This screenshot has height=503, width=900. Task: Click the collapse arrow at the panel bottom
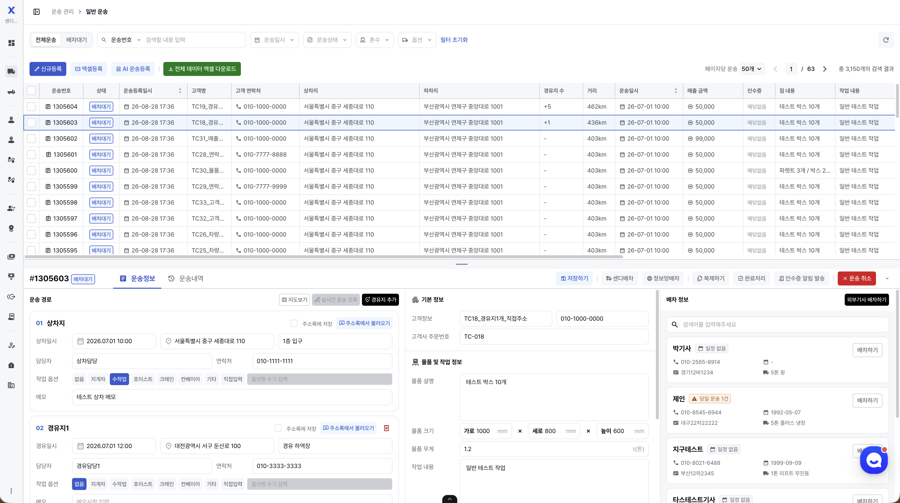pyautogui.click(x=450, y=499)
